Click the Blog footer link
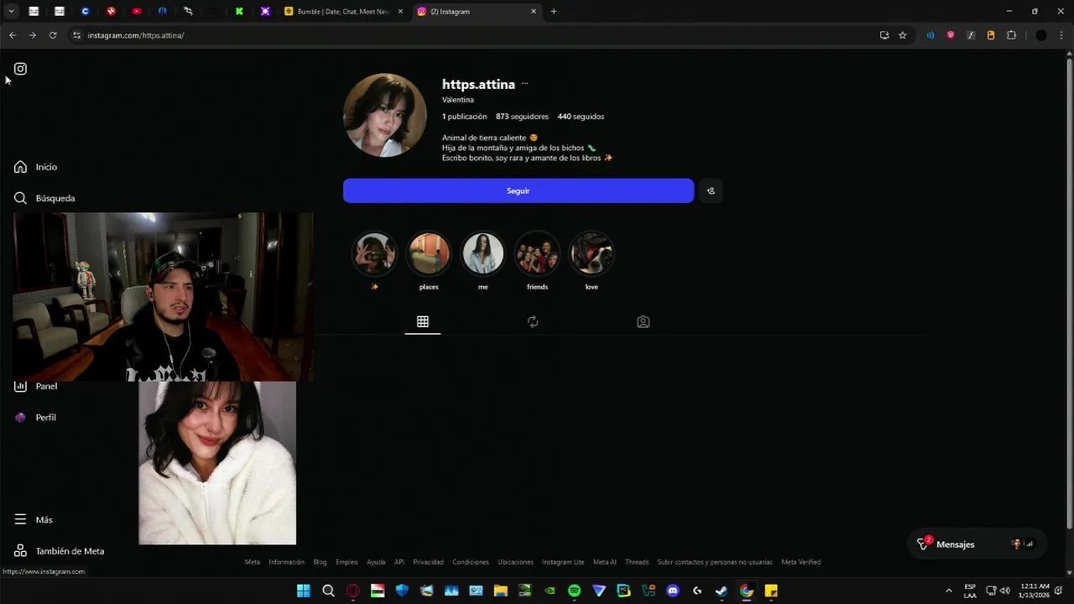The height and width of the screenshot is (604, 1074). (x=320, y=562)
